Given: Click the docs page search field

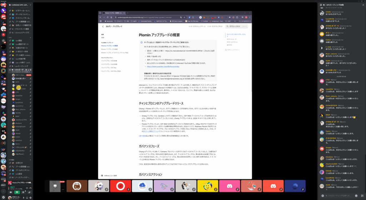Looking at the screenshot, I should point(237,26).
